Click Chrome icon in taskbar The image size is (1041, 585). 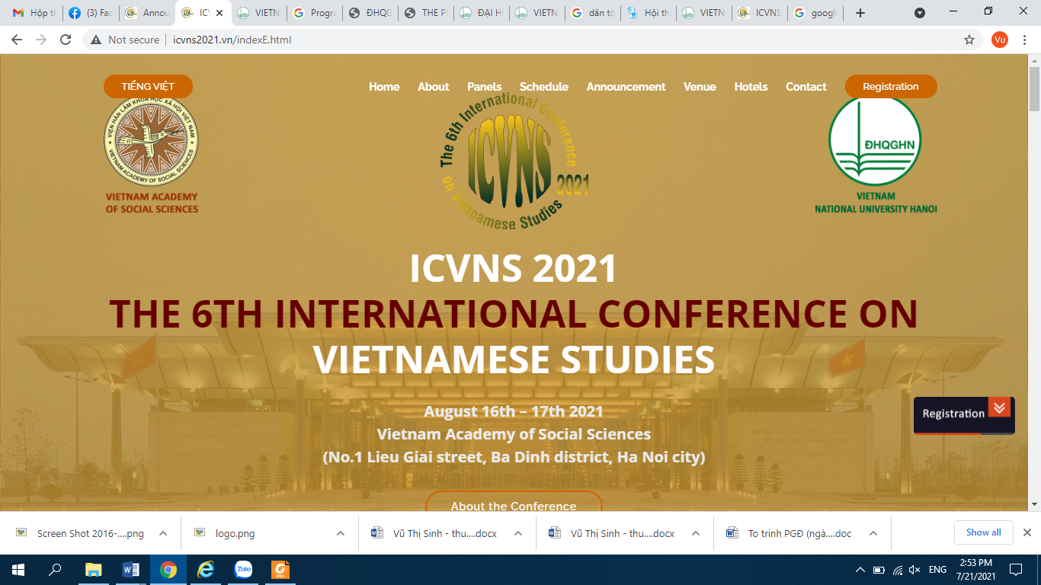click(x=168, y=569)
